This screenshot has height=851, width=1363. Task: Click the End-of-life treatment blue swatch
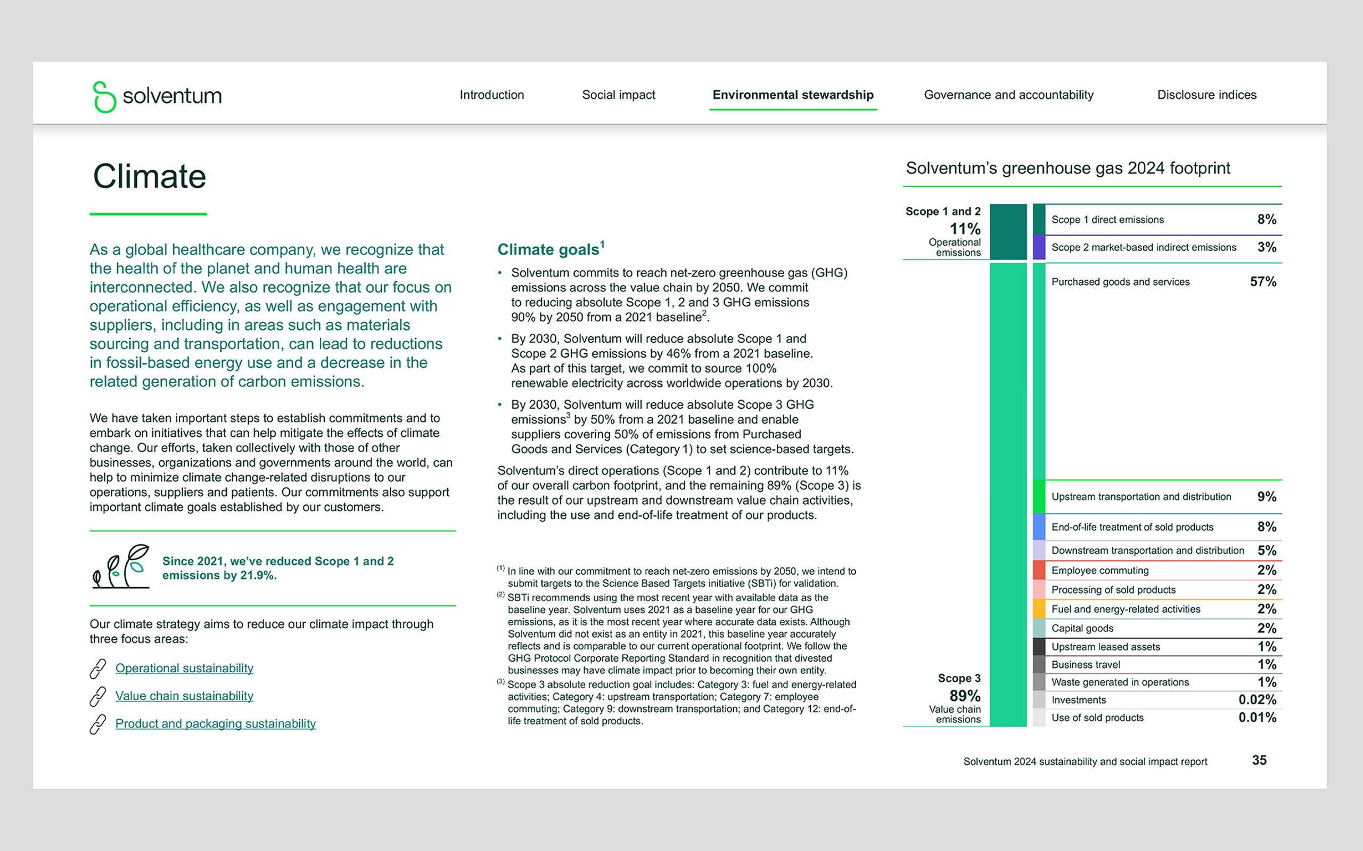pyautogui.click(x=1039, y=527)
